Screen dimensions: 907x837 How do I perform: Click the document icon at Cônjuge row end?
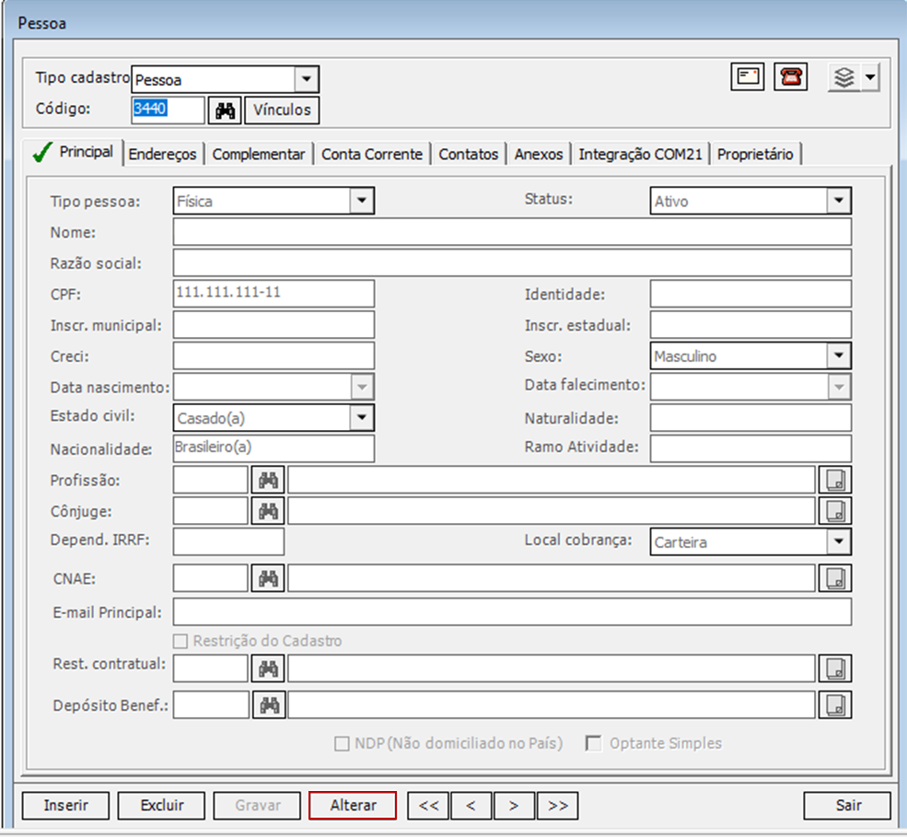tap(834, 511)
